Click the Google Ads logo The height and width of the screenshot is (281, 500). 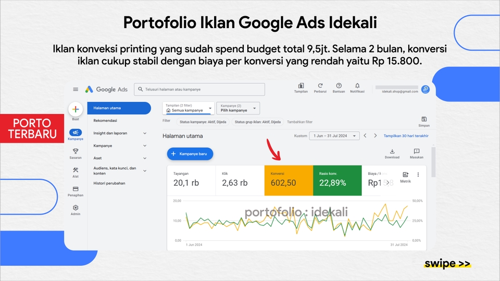tap(106, 90)
